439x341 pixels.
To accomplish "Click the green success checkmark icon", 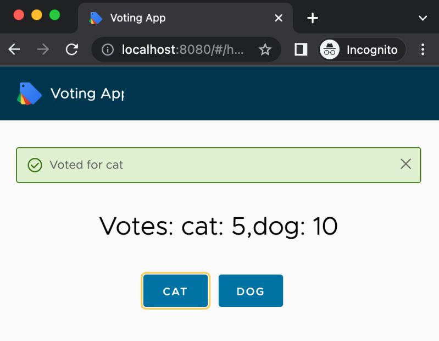I will tap(35, 164).
